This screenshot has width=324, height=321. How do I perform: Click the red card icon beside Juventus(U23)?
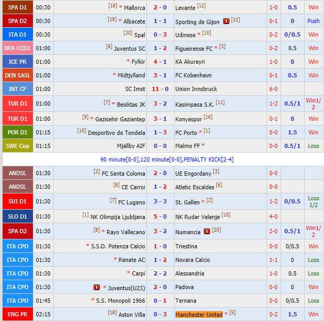pyautogui.click(x=97, y=288)
